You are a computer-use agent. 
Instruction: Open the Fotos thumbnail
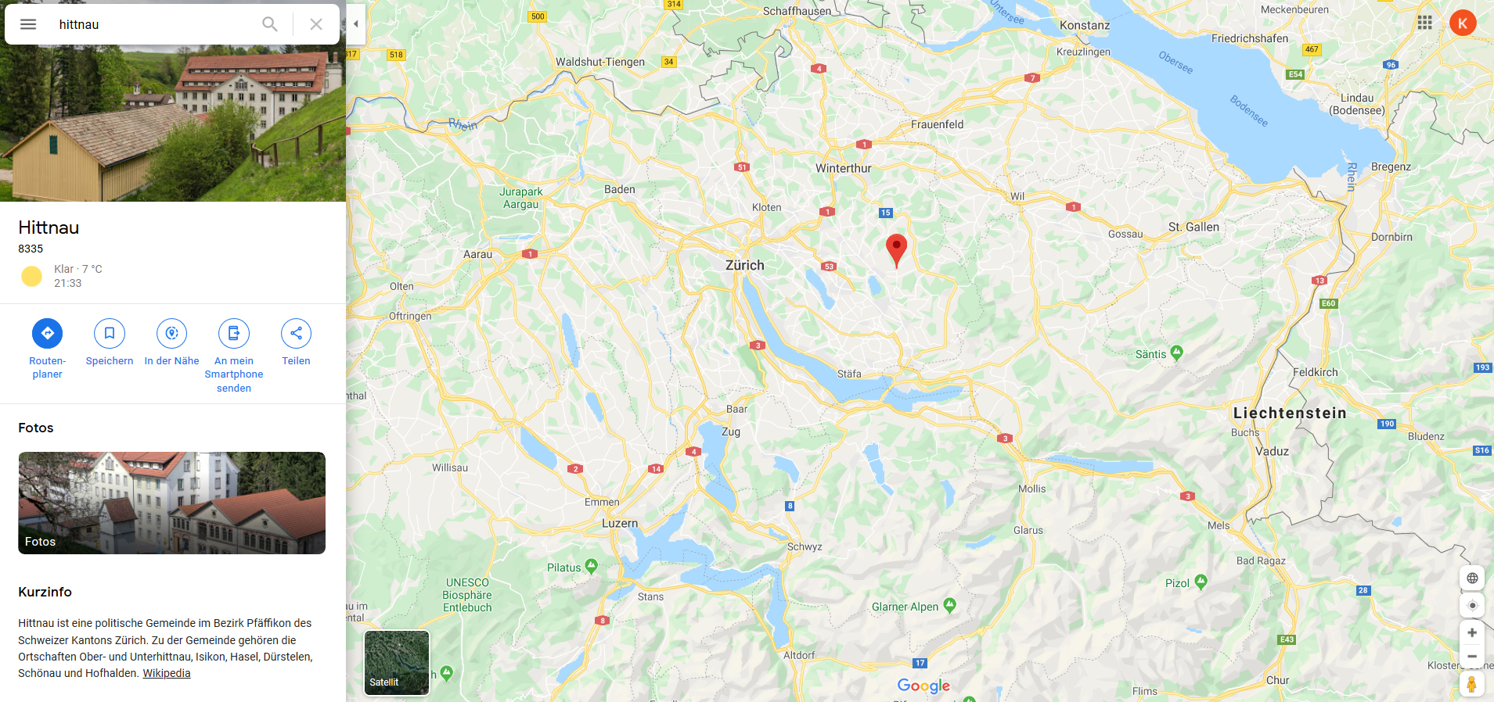[x=172, y=503]
